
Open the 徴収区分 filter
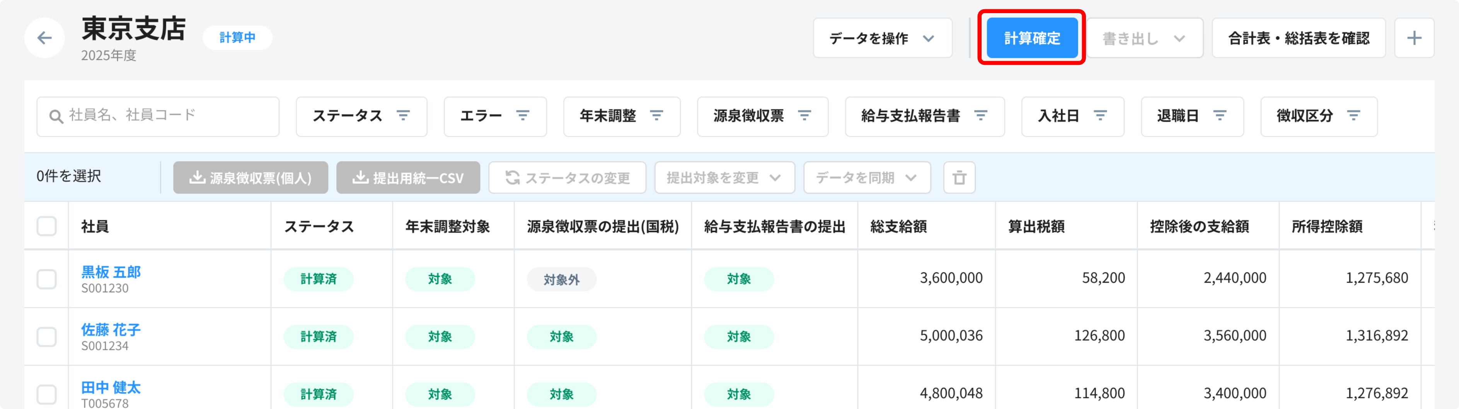click(x=1318, y=116)
